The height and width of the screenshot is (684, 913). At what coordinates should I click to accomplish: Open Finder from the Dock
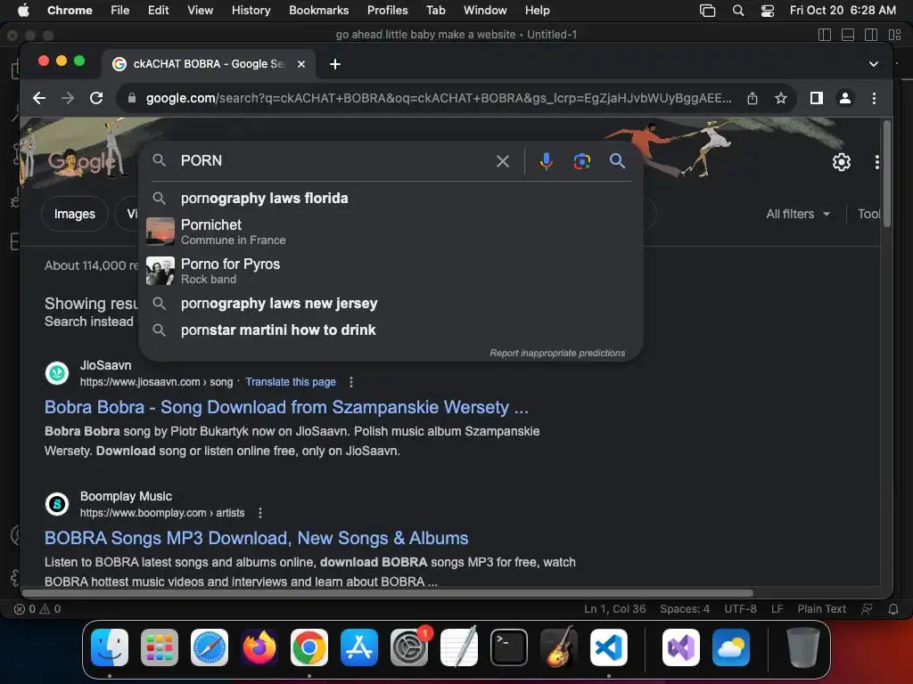[x=110, y=647]
